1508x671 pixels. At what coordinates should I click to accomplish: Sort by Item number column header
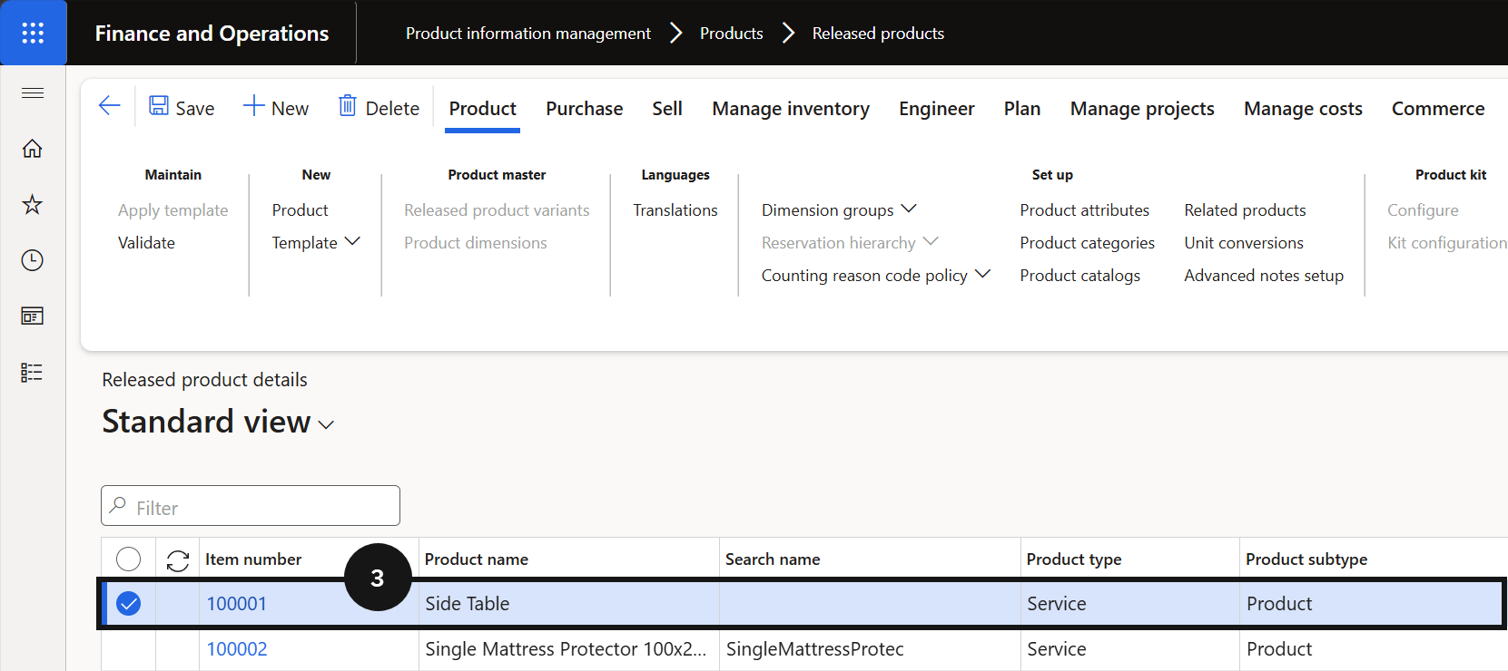tap(253, 559)
